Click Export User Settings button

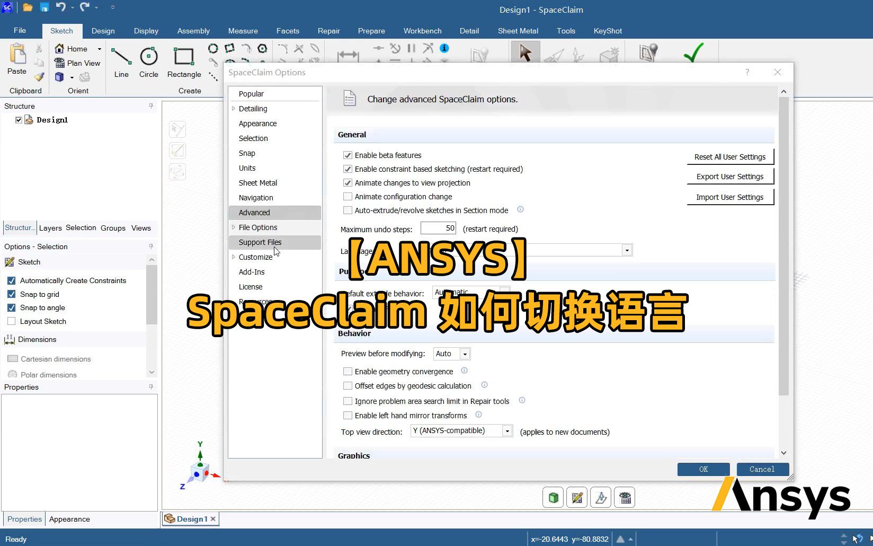pyautogui.click(x=730, y=177)
